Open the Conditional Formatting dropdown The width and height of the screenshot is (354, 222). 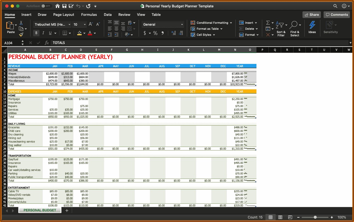[212, 23]
